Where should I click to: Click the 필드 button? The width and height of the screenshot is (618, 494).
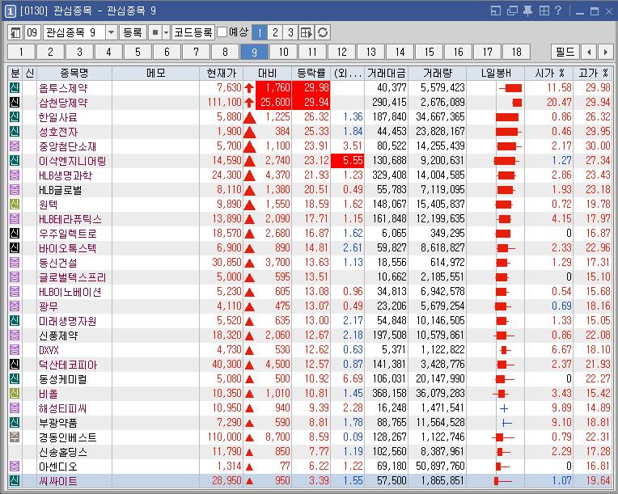(x=565, y=52)
